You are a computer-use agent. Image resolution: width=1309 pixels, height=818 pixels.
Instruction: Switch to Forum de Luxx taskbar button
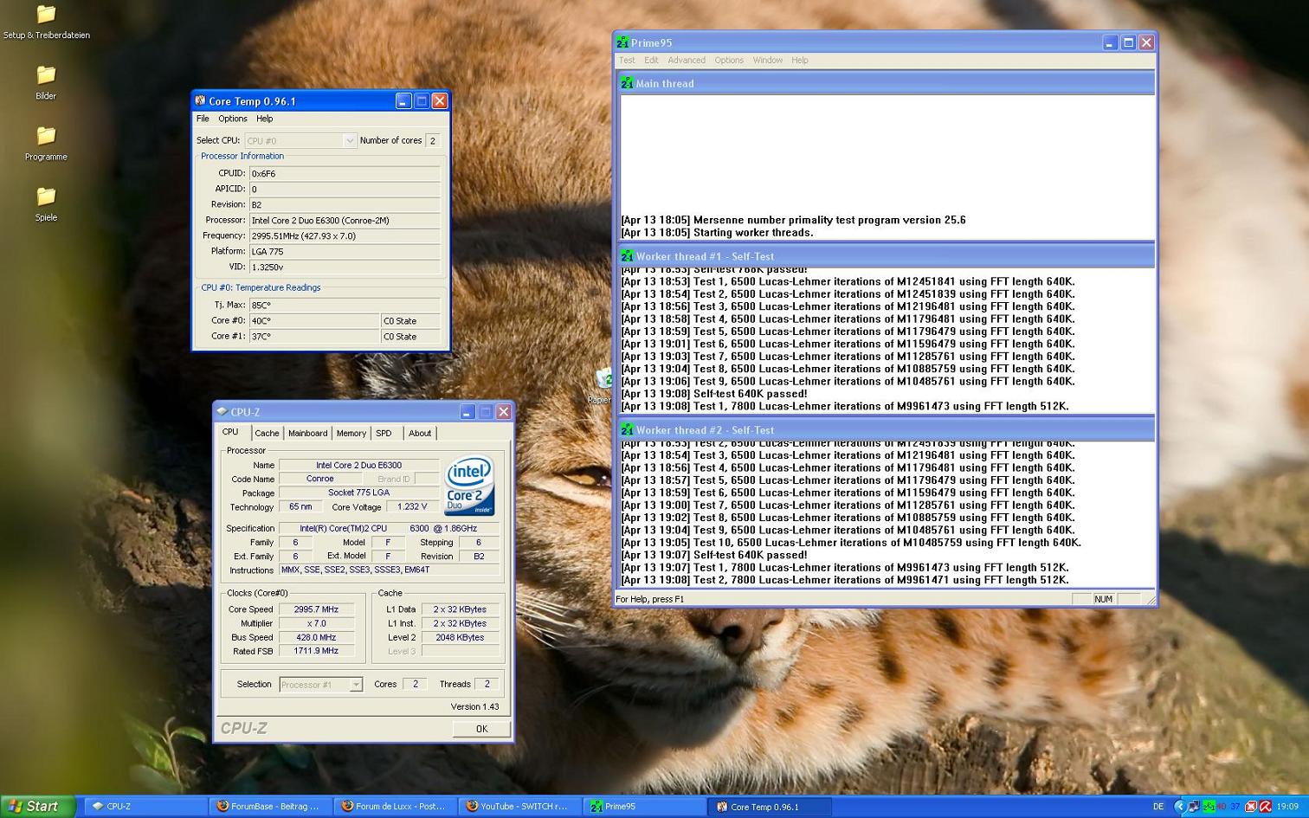(396, 806)
